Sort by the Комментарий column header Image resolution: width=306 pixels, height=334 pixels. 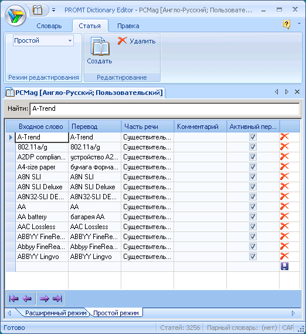[x=200, y=127]
